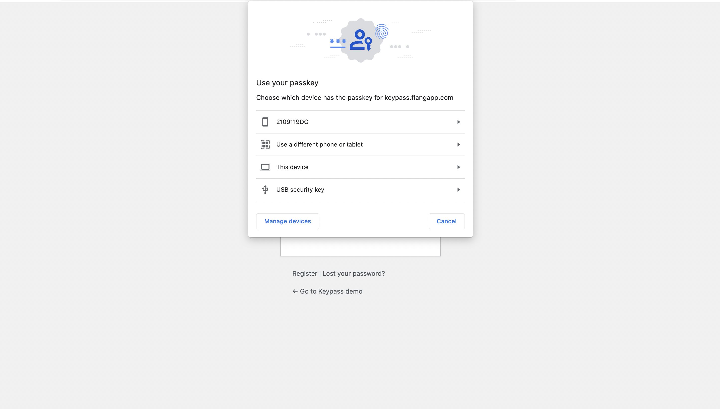
Task: Click Lost your password link
Action: tap(353, 274)
